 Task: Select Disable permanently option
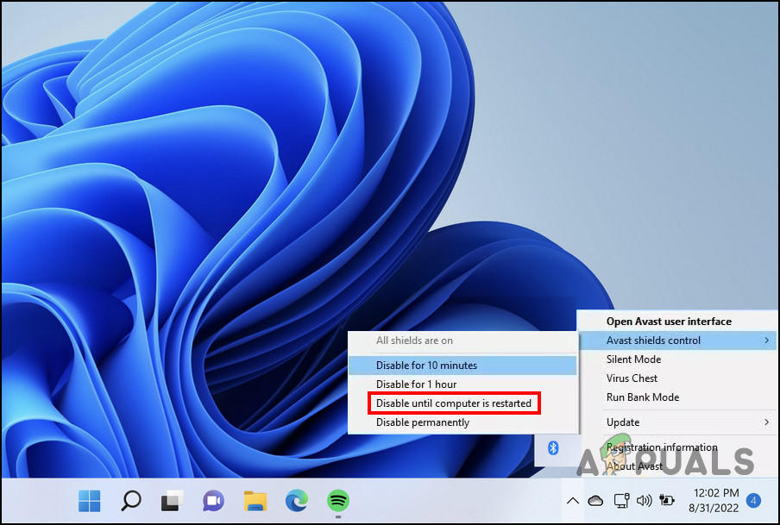pyautogui.click(x=423, y=422)
